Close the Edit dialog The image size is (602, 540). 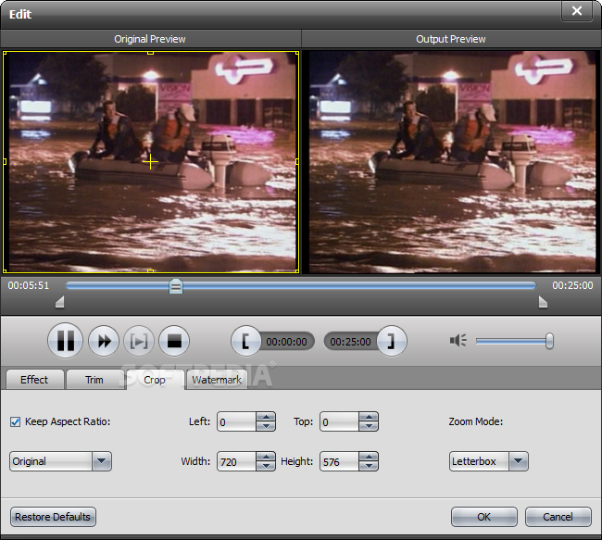pyautogui.click(x=577, y=11)
